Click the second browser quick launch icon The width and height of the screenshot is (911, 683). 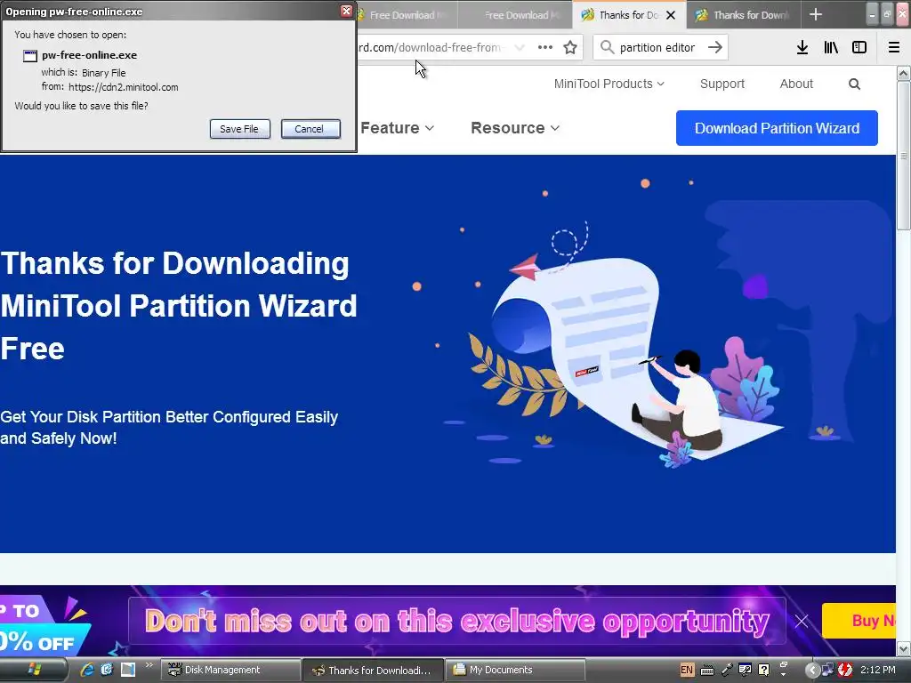(107, 670)
